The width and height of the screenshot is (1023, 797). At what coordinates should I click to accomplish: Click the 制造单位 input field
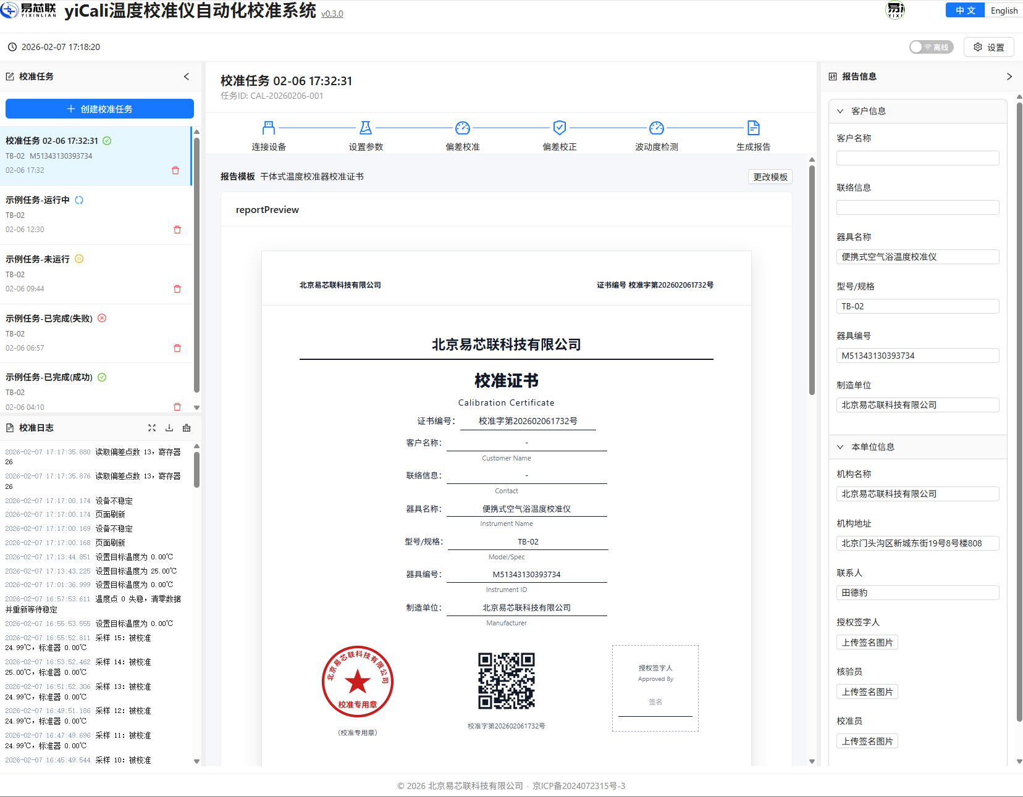pos(917,405)
